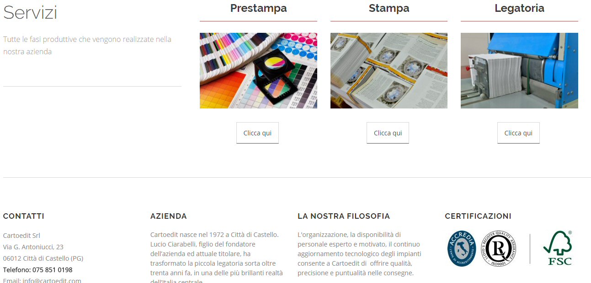Click the Lloyd's Register ISO9001 logo
The height and width of the screenshot is (283, 591).
pyautogui.click(x=498, y=248)
